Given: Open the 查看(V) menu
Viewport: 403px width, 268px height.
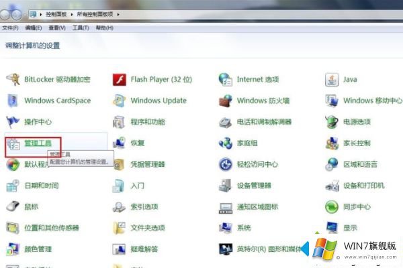Looking at the screenshot, I should (x=57, y=27).
